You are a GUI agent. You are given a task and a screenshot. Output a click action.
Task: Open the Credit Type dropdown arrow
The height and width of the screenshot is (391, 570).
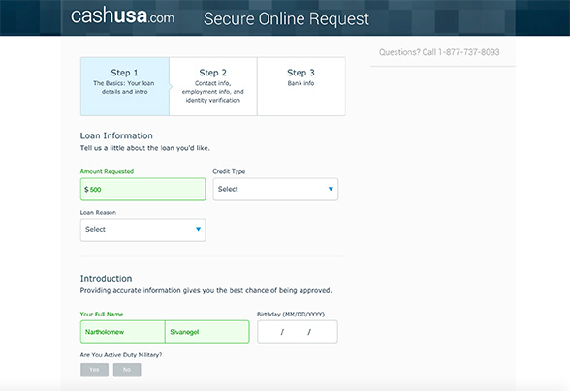tap(331, 189)
